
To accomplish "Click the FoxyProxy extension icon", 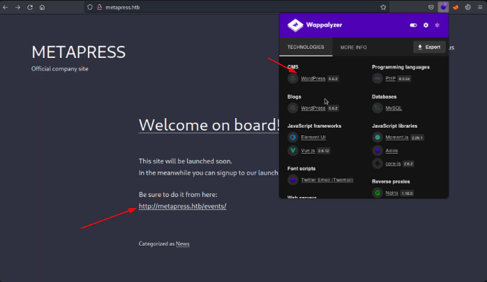I will 455,7.
